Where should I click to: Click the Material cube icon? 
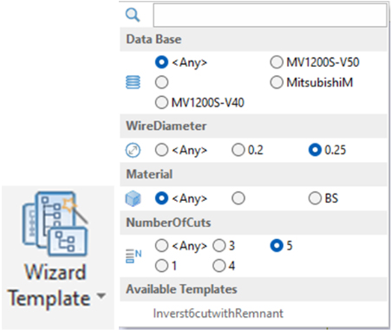[133, 199]
